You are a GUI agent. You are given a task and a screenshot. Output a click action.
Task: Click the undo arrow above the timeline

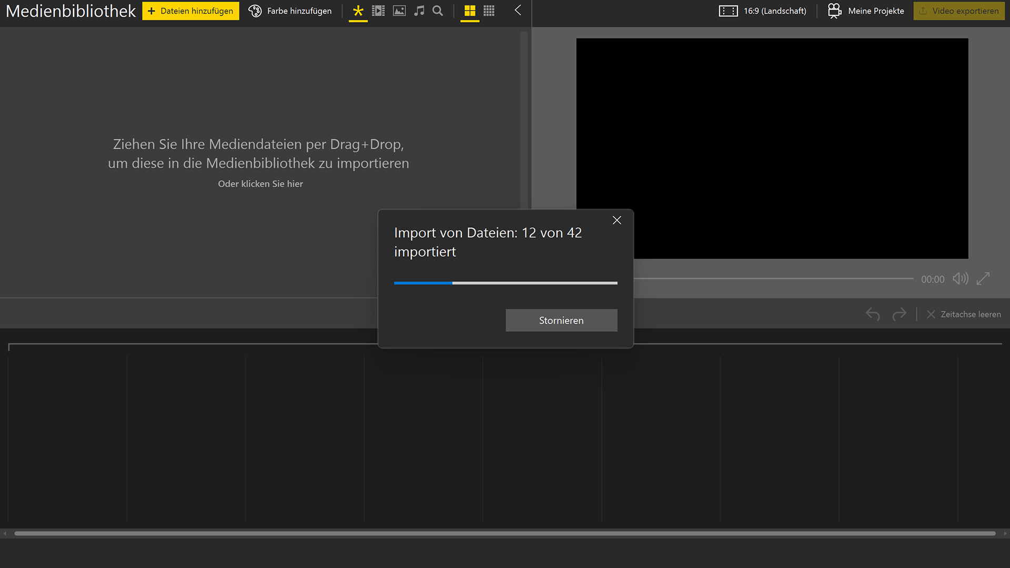coord(873,314)
